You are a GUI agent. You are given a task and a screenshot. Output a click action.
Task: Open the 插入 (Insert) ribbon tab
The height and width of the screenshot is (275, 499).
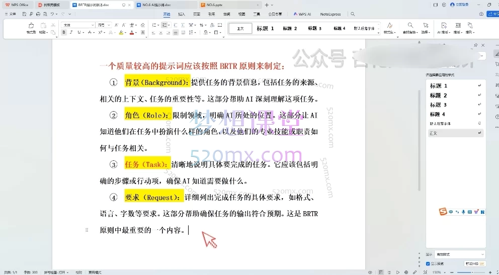[182, 14]
